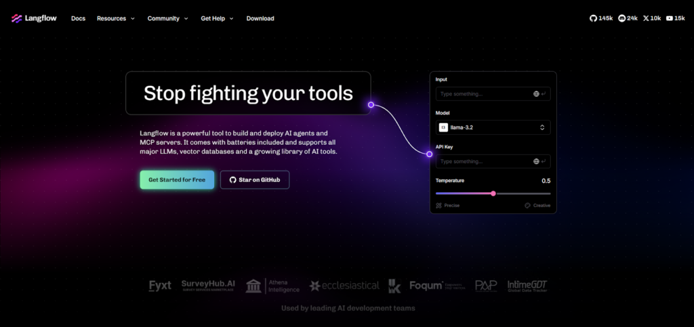Click enter arrow icon in API Key field

pos(543,161)
